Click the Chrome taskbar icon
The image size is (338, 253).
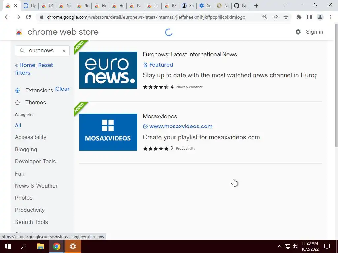point(57,246)
